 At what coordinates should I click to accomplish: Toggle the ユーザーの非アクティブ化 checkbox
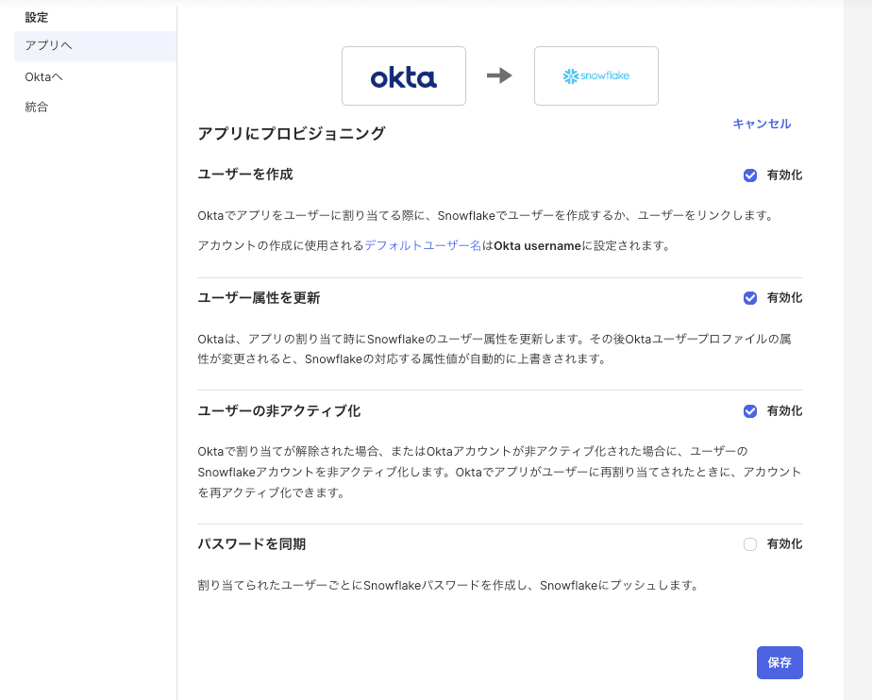point(750,411)
